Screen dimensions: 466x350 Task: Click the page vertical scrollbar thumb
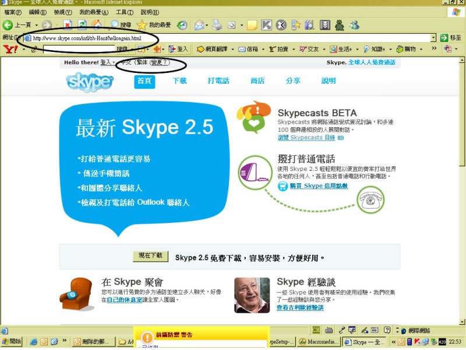coord(461,114)
